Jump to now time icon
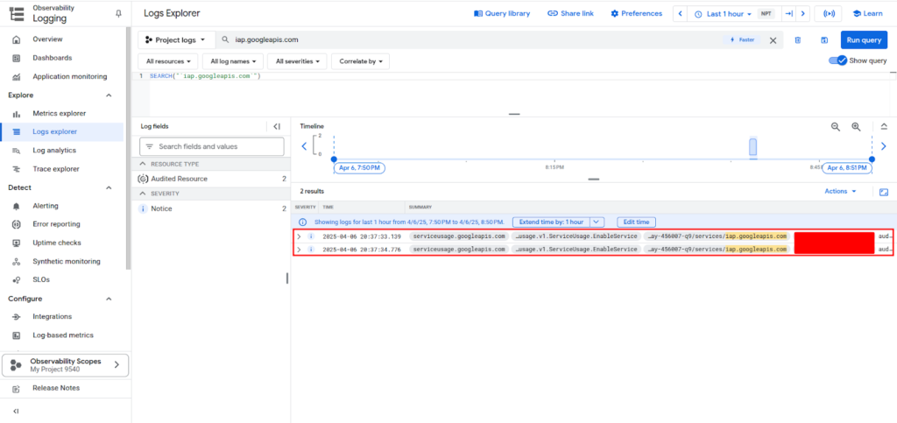The image size is (897, 423). tap(788, 14)
